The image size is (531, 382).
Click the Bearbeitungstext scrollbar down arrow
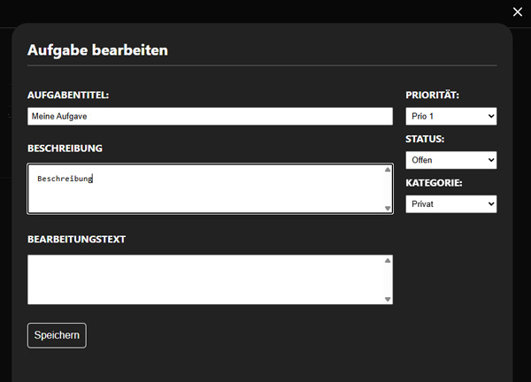[x=388, y=300]
